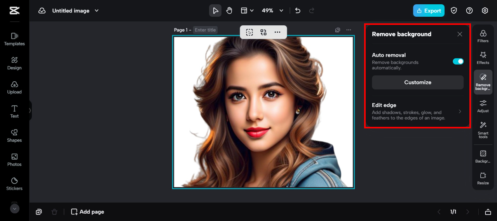497x221 pixels.
Task: Open the Effects tool on right sidebar
Action: (x=483, y=58)
